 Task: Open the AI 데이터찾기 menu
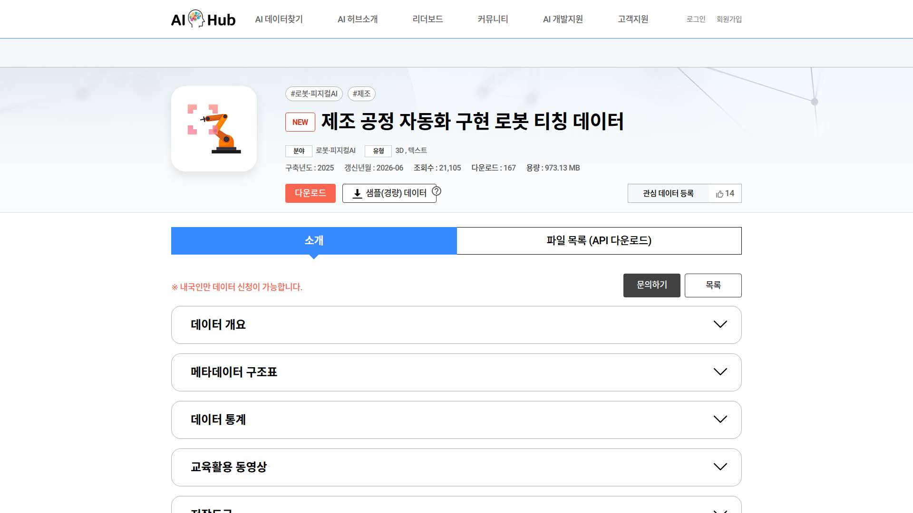279,19
